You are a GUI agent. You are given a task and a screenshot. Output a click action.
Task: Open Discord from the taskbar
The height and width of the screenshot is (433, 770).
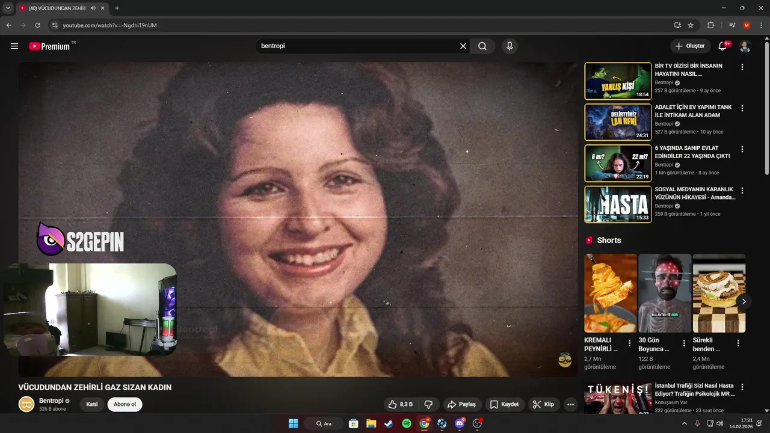[x=460, y=423]
